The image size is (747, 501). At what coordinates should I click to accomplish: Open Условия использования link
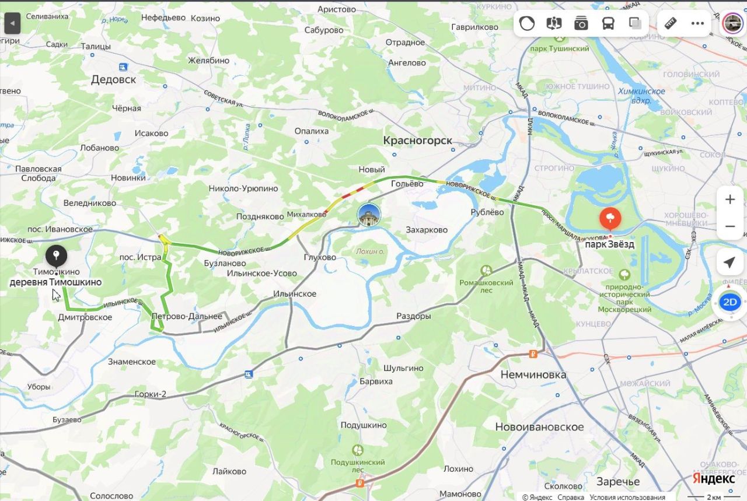point(627,497)
